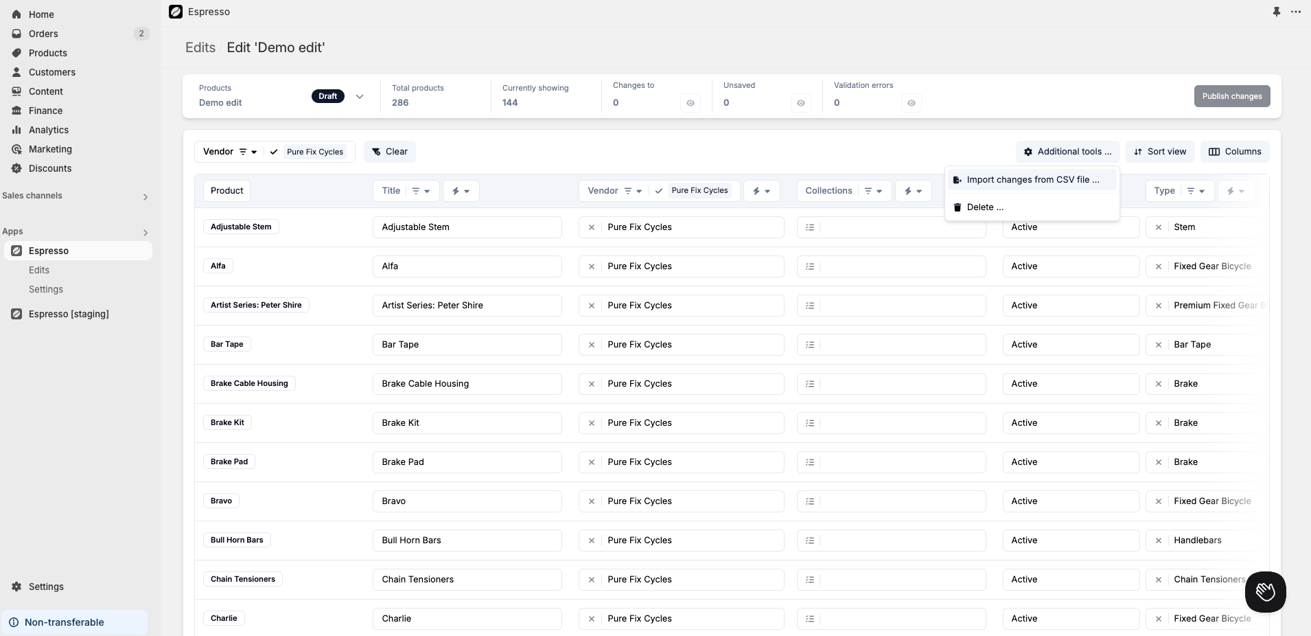
Task: Expand the Draft status dropdown chevron
Action: pyautogui.click(x=360, y=97)
